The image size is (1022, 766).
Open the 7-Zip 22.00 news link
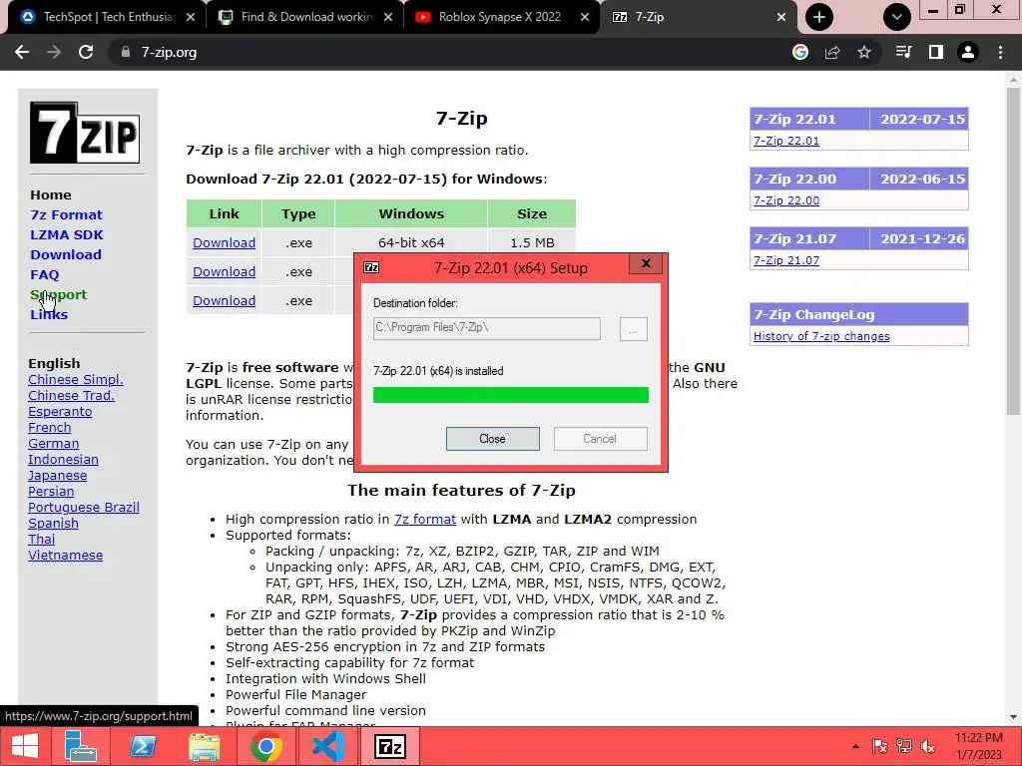pos(786,200)
